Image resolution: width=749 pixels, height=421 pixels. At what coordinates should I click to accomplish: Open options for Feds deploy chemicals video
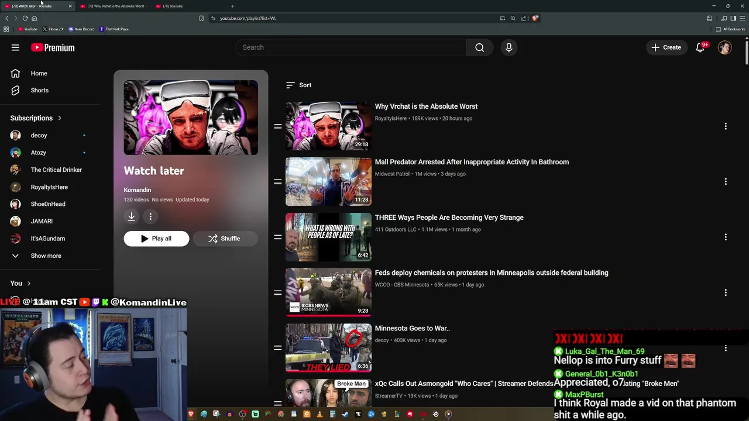[x=726, y=292]
